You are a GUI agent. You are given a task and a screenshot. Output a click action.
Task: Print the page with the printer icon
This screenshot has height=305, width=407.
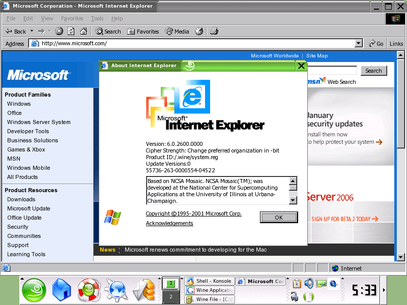pyautogui.click(x=214, y=32)
